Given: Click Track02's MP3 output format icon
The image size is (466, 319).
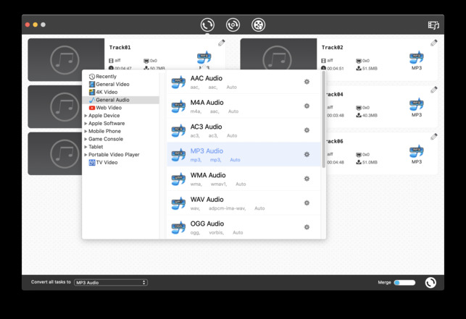Looking at the screenshot, I should coord(417,58).
